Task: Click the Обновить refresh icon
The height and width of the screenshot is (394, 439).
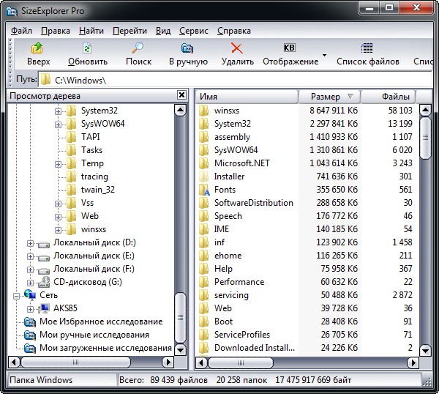Action: coord(87,49)
